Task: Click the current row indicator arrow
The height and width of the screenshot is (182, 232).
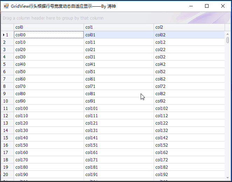Action: click(x=3, y=35)
